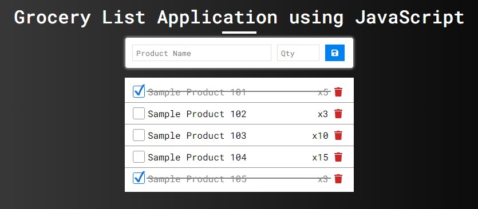Screen dimensions: 478x209
Task: Delete Sample Product 104 via trash icon
Action: coord(338,157)
